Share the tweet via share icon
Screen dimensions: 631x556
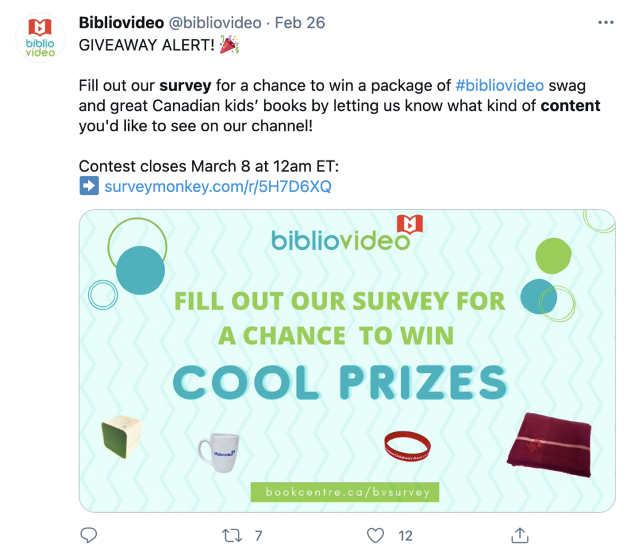coord(519,535)
